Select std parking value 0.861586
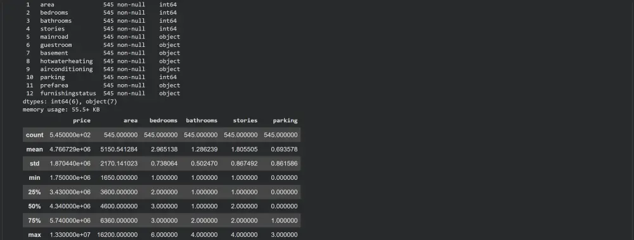634x240 pixels. point(284,163)
